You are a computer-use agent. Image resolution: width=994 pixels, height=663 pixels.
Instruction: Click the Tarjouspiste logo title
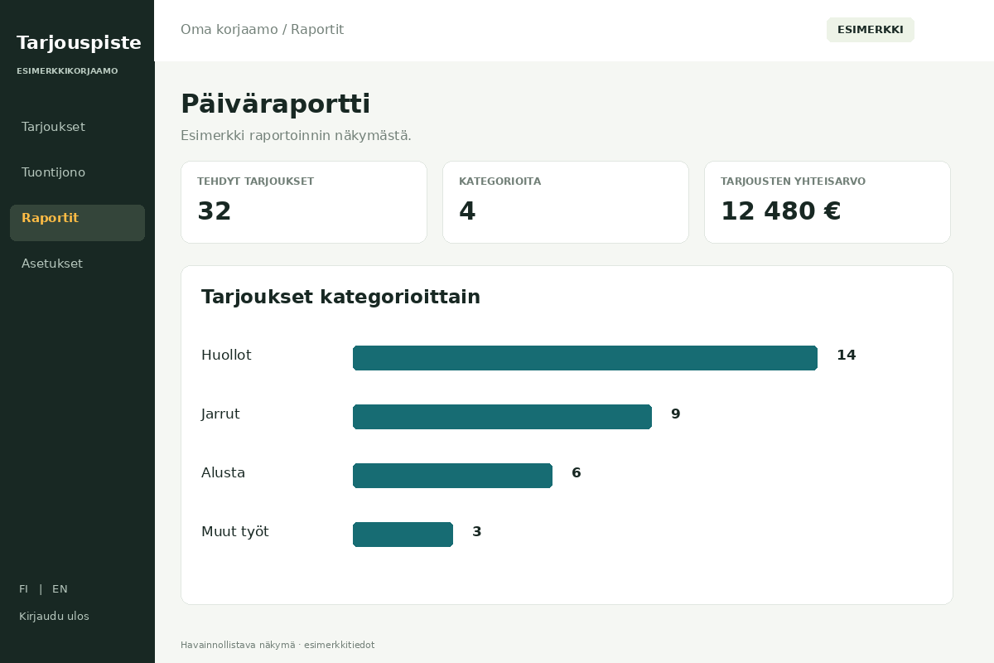pyautogui.click(x=79, y=43)
